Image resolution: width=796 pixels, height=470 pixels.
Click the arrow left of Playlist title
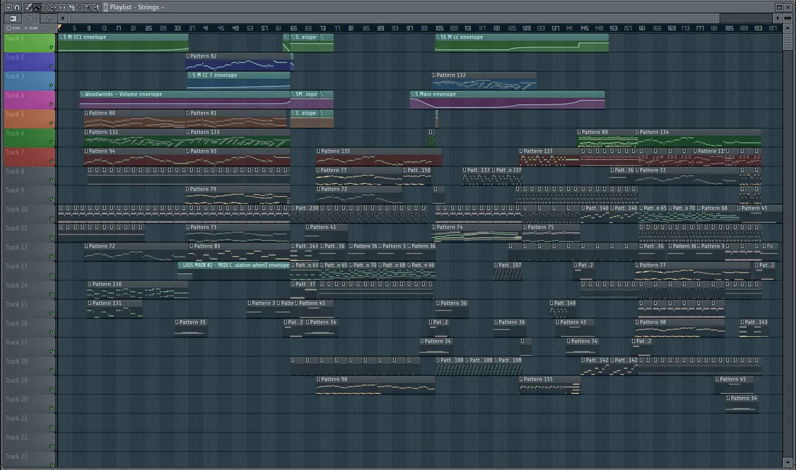point(106,7)
